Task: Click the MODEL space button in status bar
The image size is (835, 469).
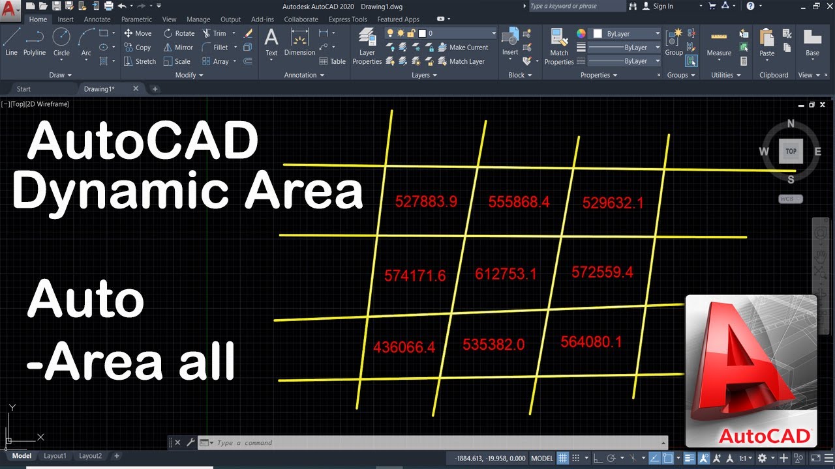Action: [542, 459]
